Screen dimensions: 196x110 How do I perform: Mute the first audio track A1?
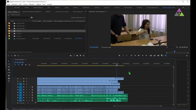tap(27, 87)
